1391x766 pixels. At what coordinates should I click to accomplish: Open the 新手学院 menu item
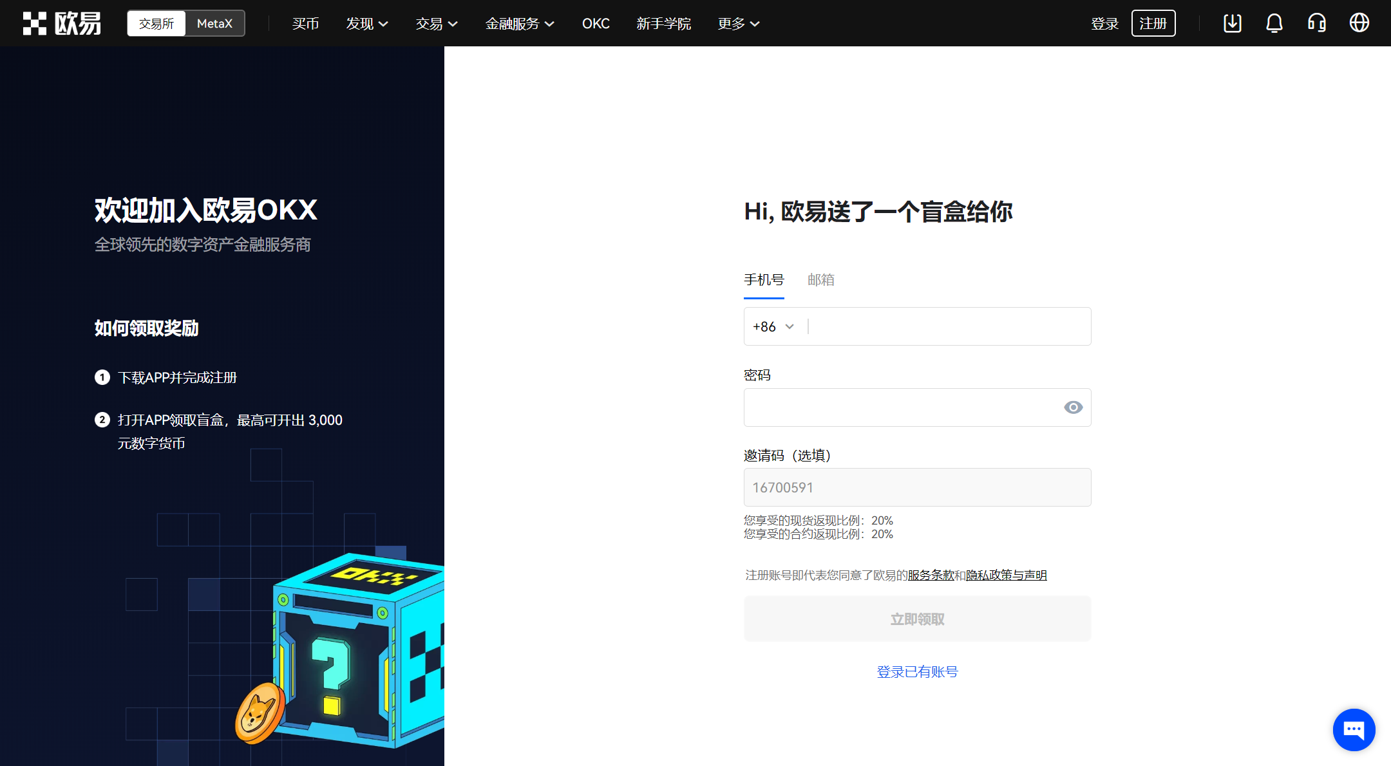point(663,24)
